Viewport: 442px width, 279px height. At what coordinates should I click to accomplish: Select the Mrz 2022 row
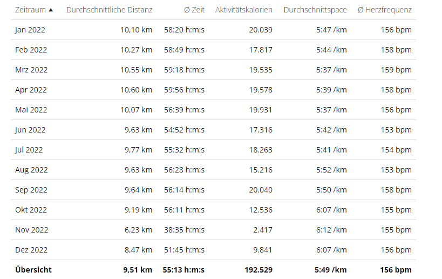31,70
